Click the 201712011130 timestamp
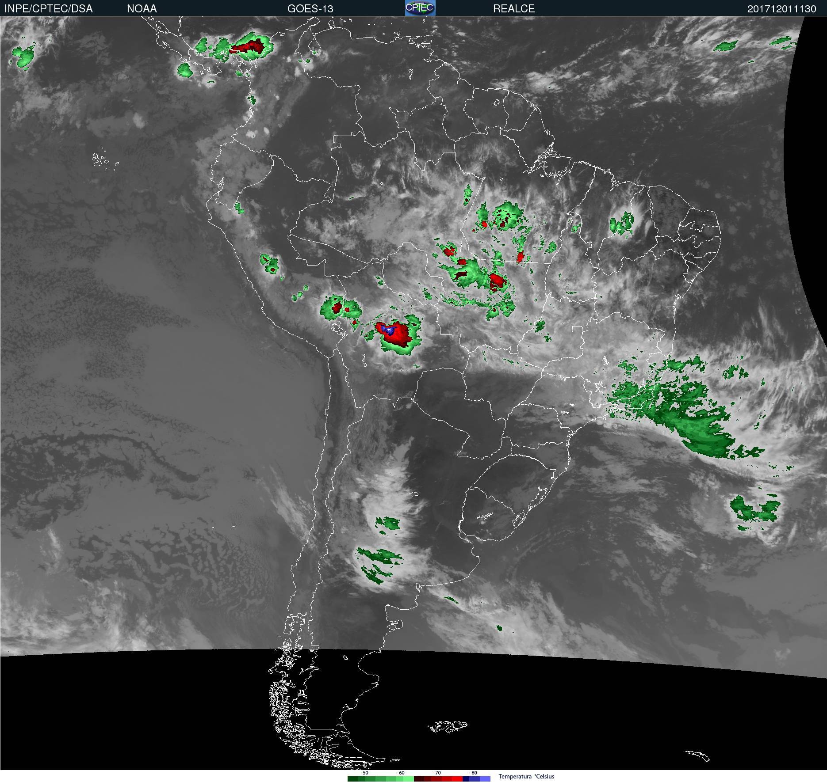The image size is (827, 782). point(781,9)
